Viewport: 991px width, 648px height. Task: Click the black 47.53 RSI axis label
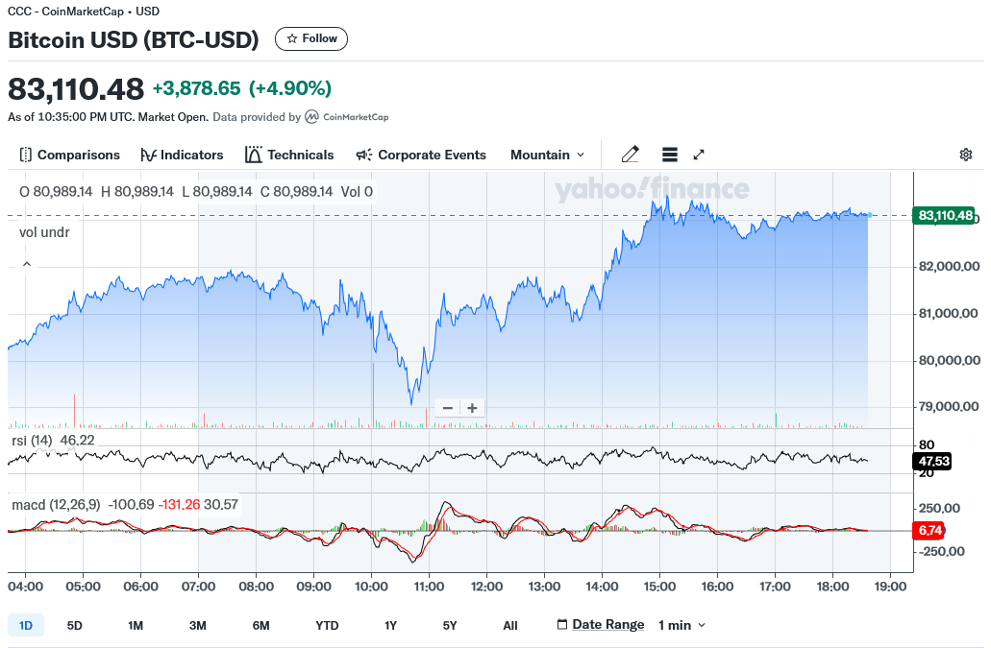pos(933,461)
